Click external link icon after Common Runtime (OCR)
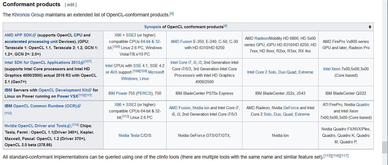This screenshot has width=388, height=165. click(79, 106)
